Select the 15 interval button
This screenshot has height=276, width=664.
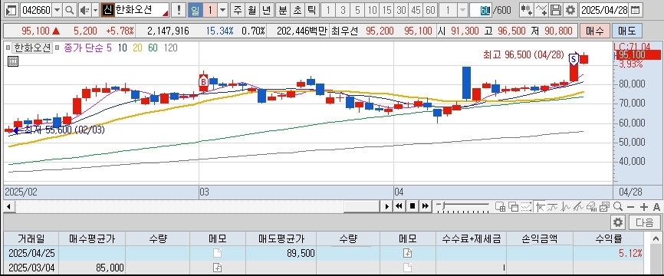tap(386, 10)
